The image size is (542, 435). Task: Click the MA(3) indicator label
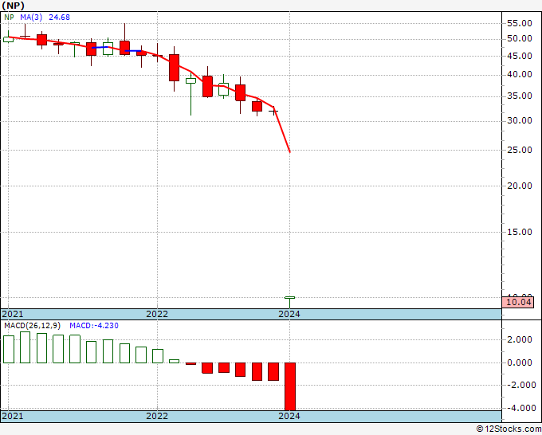31,18
